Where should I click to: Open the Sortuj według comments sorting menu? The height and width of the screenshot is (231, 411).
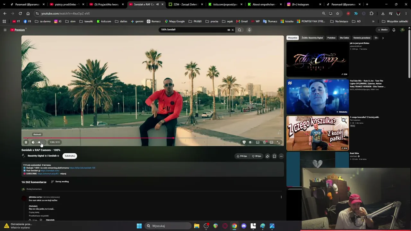point(60,182)
